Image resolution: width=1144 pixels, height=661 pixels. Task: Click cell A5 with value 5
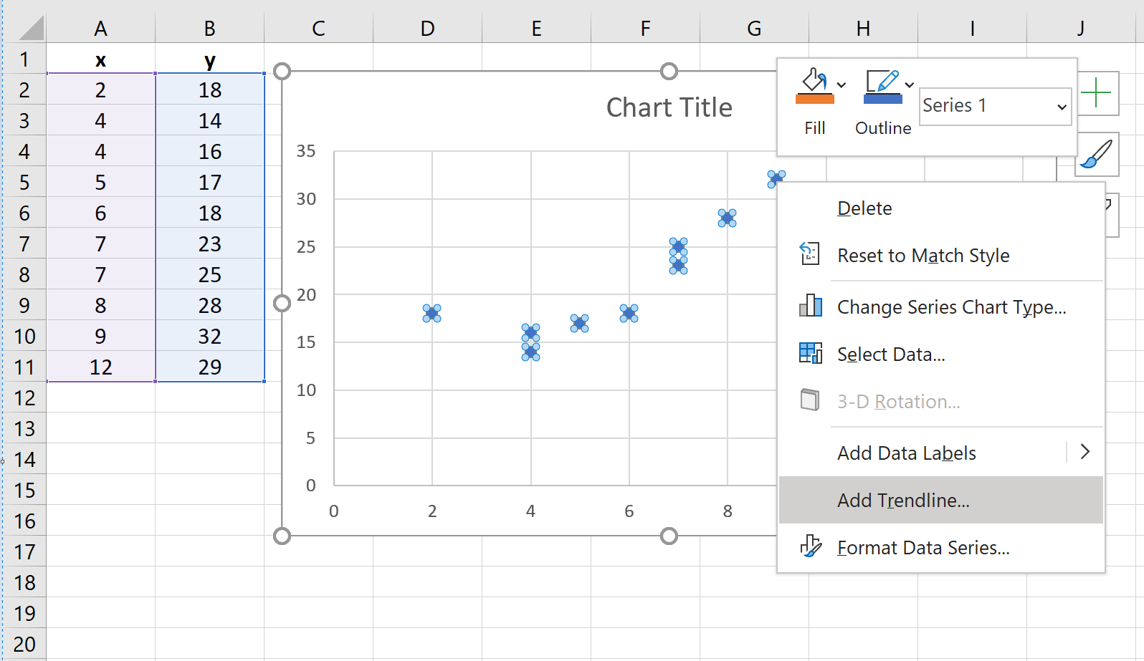[100, 182]
